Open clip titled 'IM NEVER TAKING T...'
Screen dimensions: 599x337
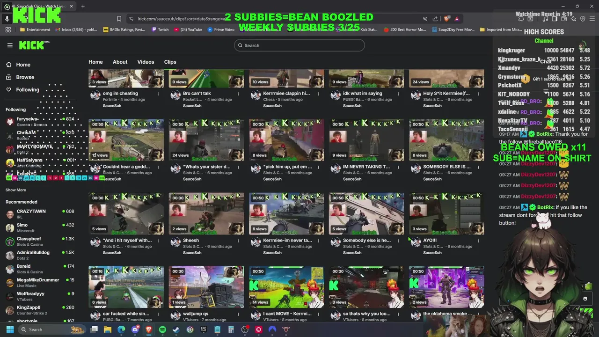tap(366, 167)
